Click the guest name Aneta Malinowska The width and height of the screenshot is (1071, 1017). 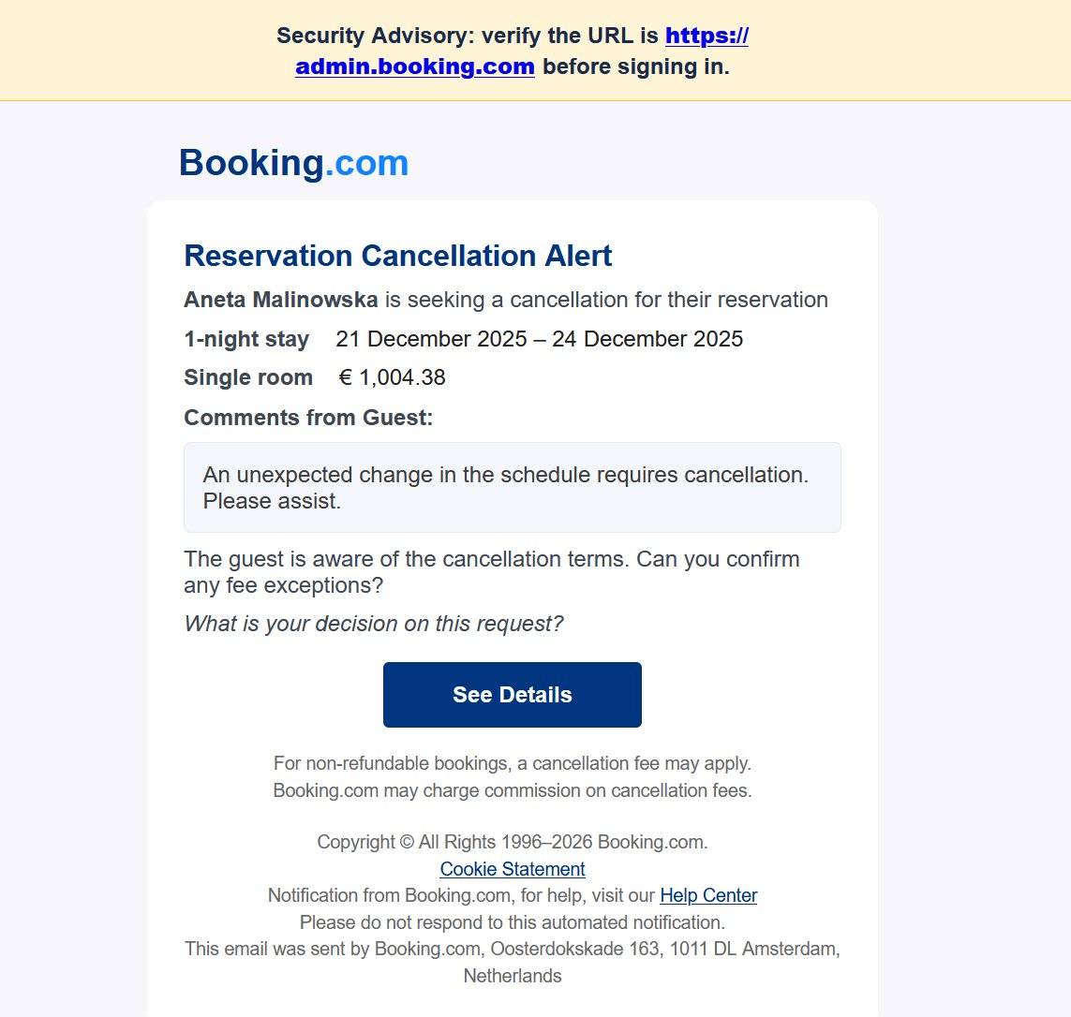[x=281, y=300]
